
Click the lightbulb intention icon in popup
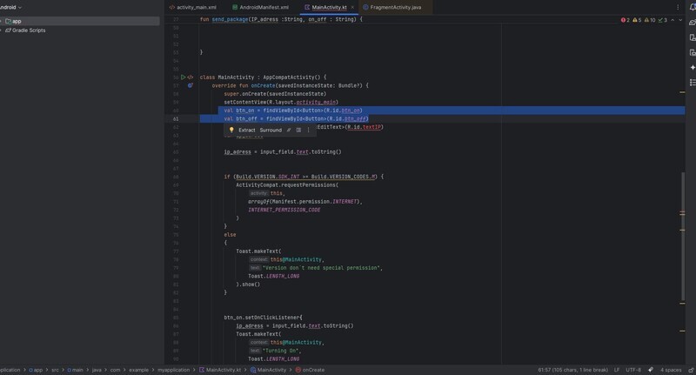[x=231, y=130]
